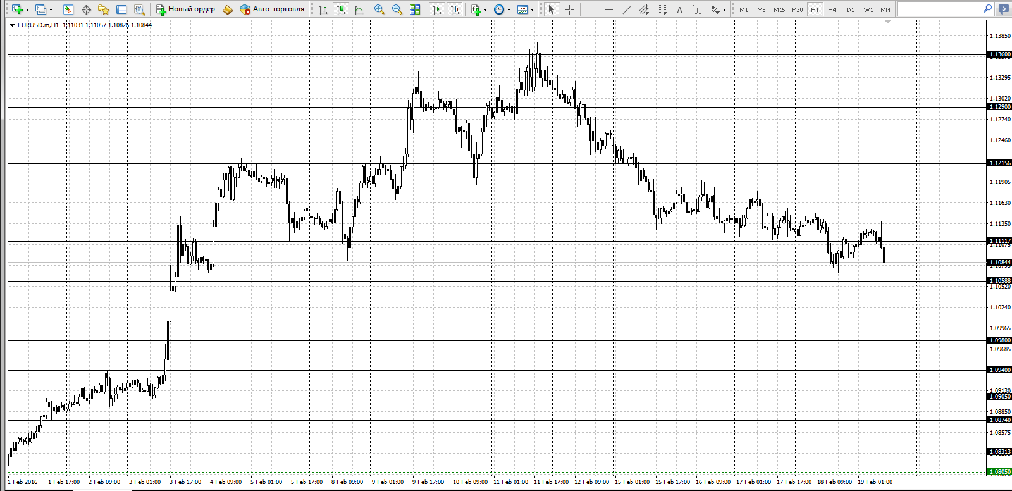
Task: Select the M5 timeframe
Action: [x=762, y=9]
